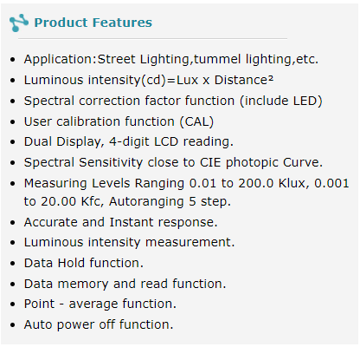Screen dimensions: 360x347
Task: Select the Luminous intensity measurement line
Action: 130,242
